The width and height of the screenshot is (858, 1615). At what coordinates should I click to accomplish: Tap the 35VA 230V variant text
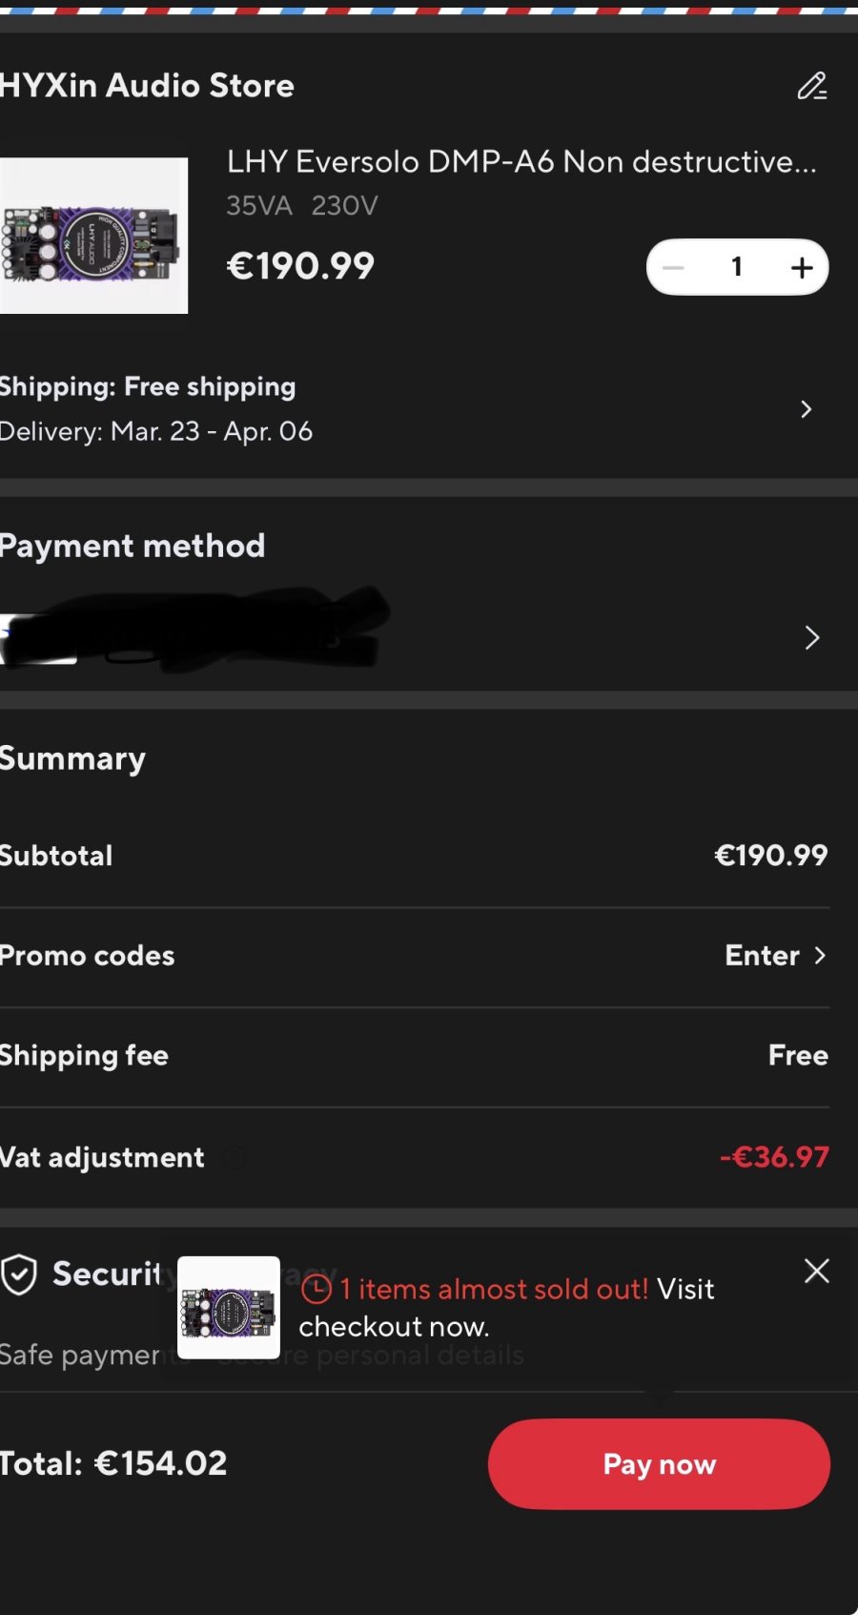(x=302, y=206)
